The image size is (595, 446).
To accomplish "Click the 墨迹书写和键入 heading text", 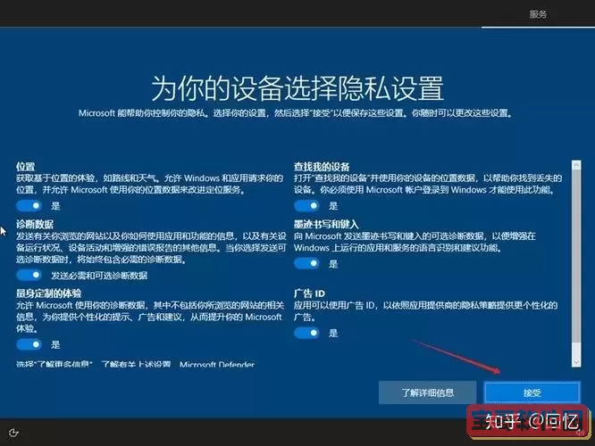I will [x=326, y=224].
